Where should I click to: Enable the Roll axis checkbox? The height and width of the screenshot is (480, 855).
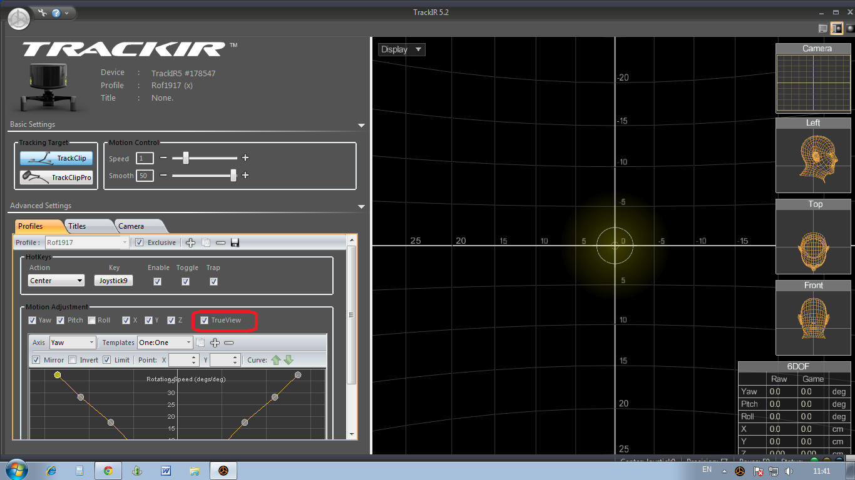92,320
